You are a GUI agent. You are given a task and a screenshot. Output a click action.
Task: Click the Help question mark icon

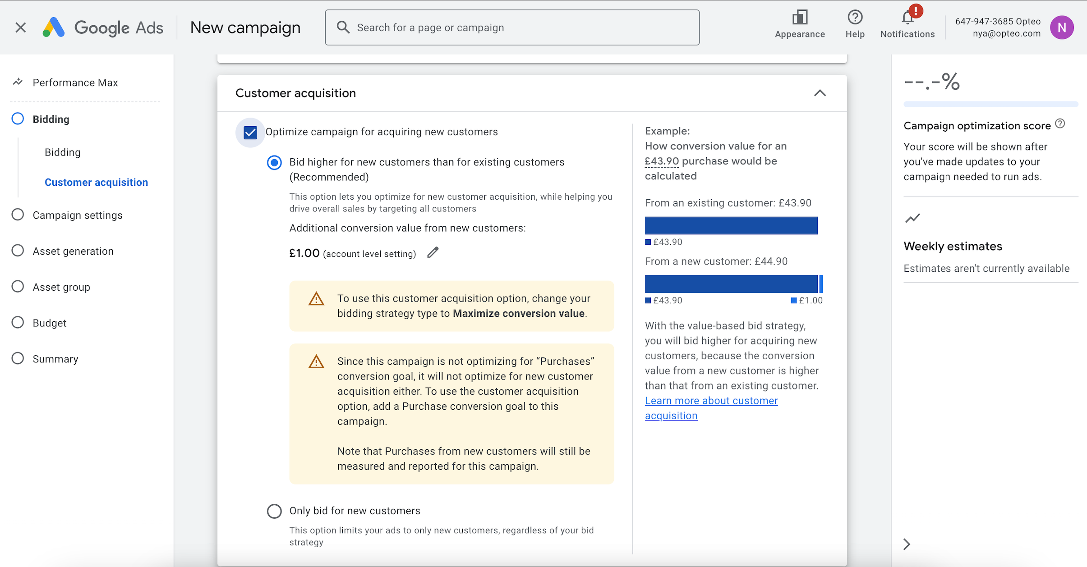[x=855, y=18]
